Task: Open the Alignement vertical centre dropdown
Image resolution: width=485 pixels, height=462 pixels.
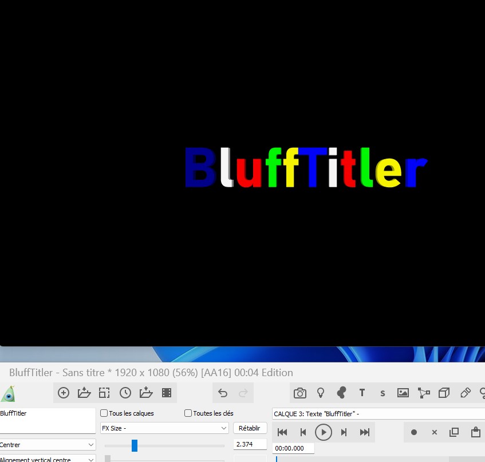Action: coord(48,459)
